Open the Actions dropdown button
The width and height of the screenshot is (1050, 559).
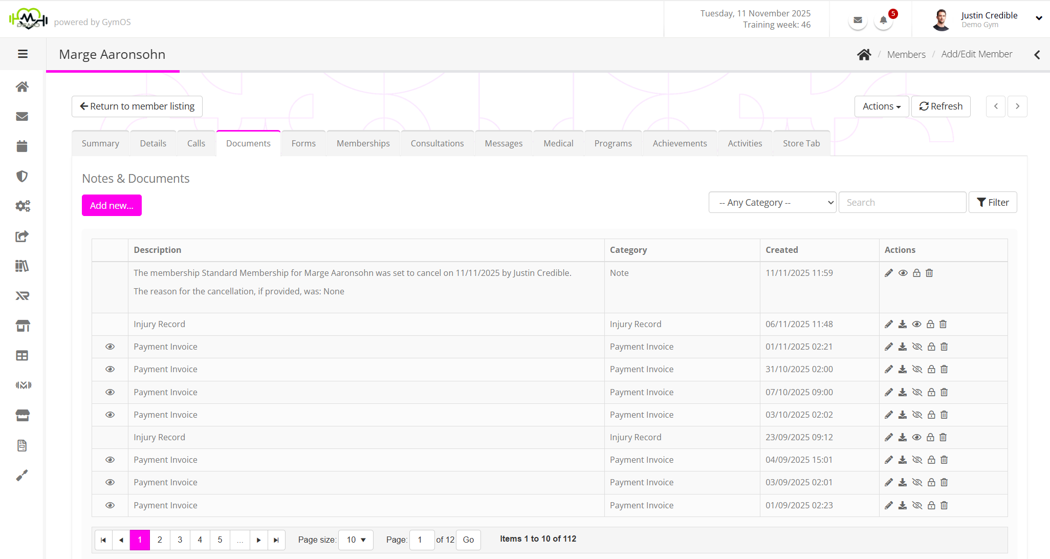[881, 106]
